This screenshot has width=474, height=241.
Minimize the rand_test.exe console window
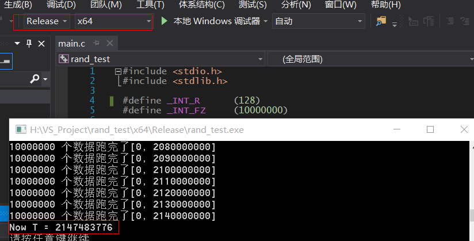(397, 129)
